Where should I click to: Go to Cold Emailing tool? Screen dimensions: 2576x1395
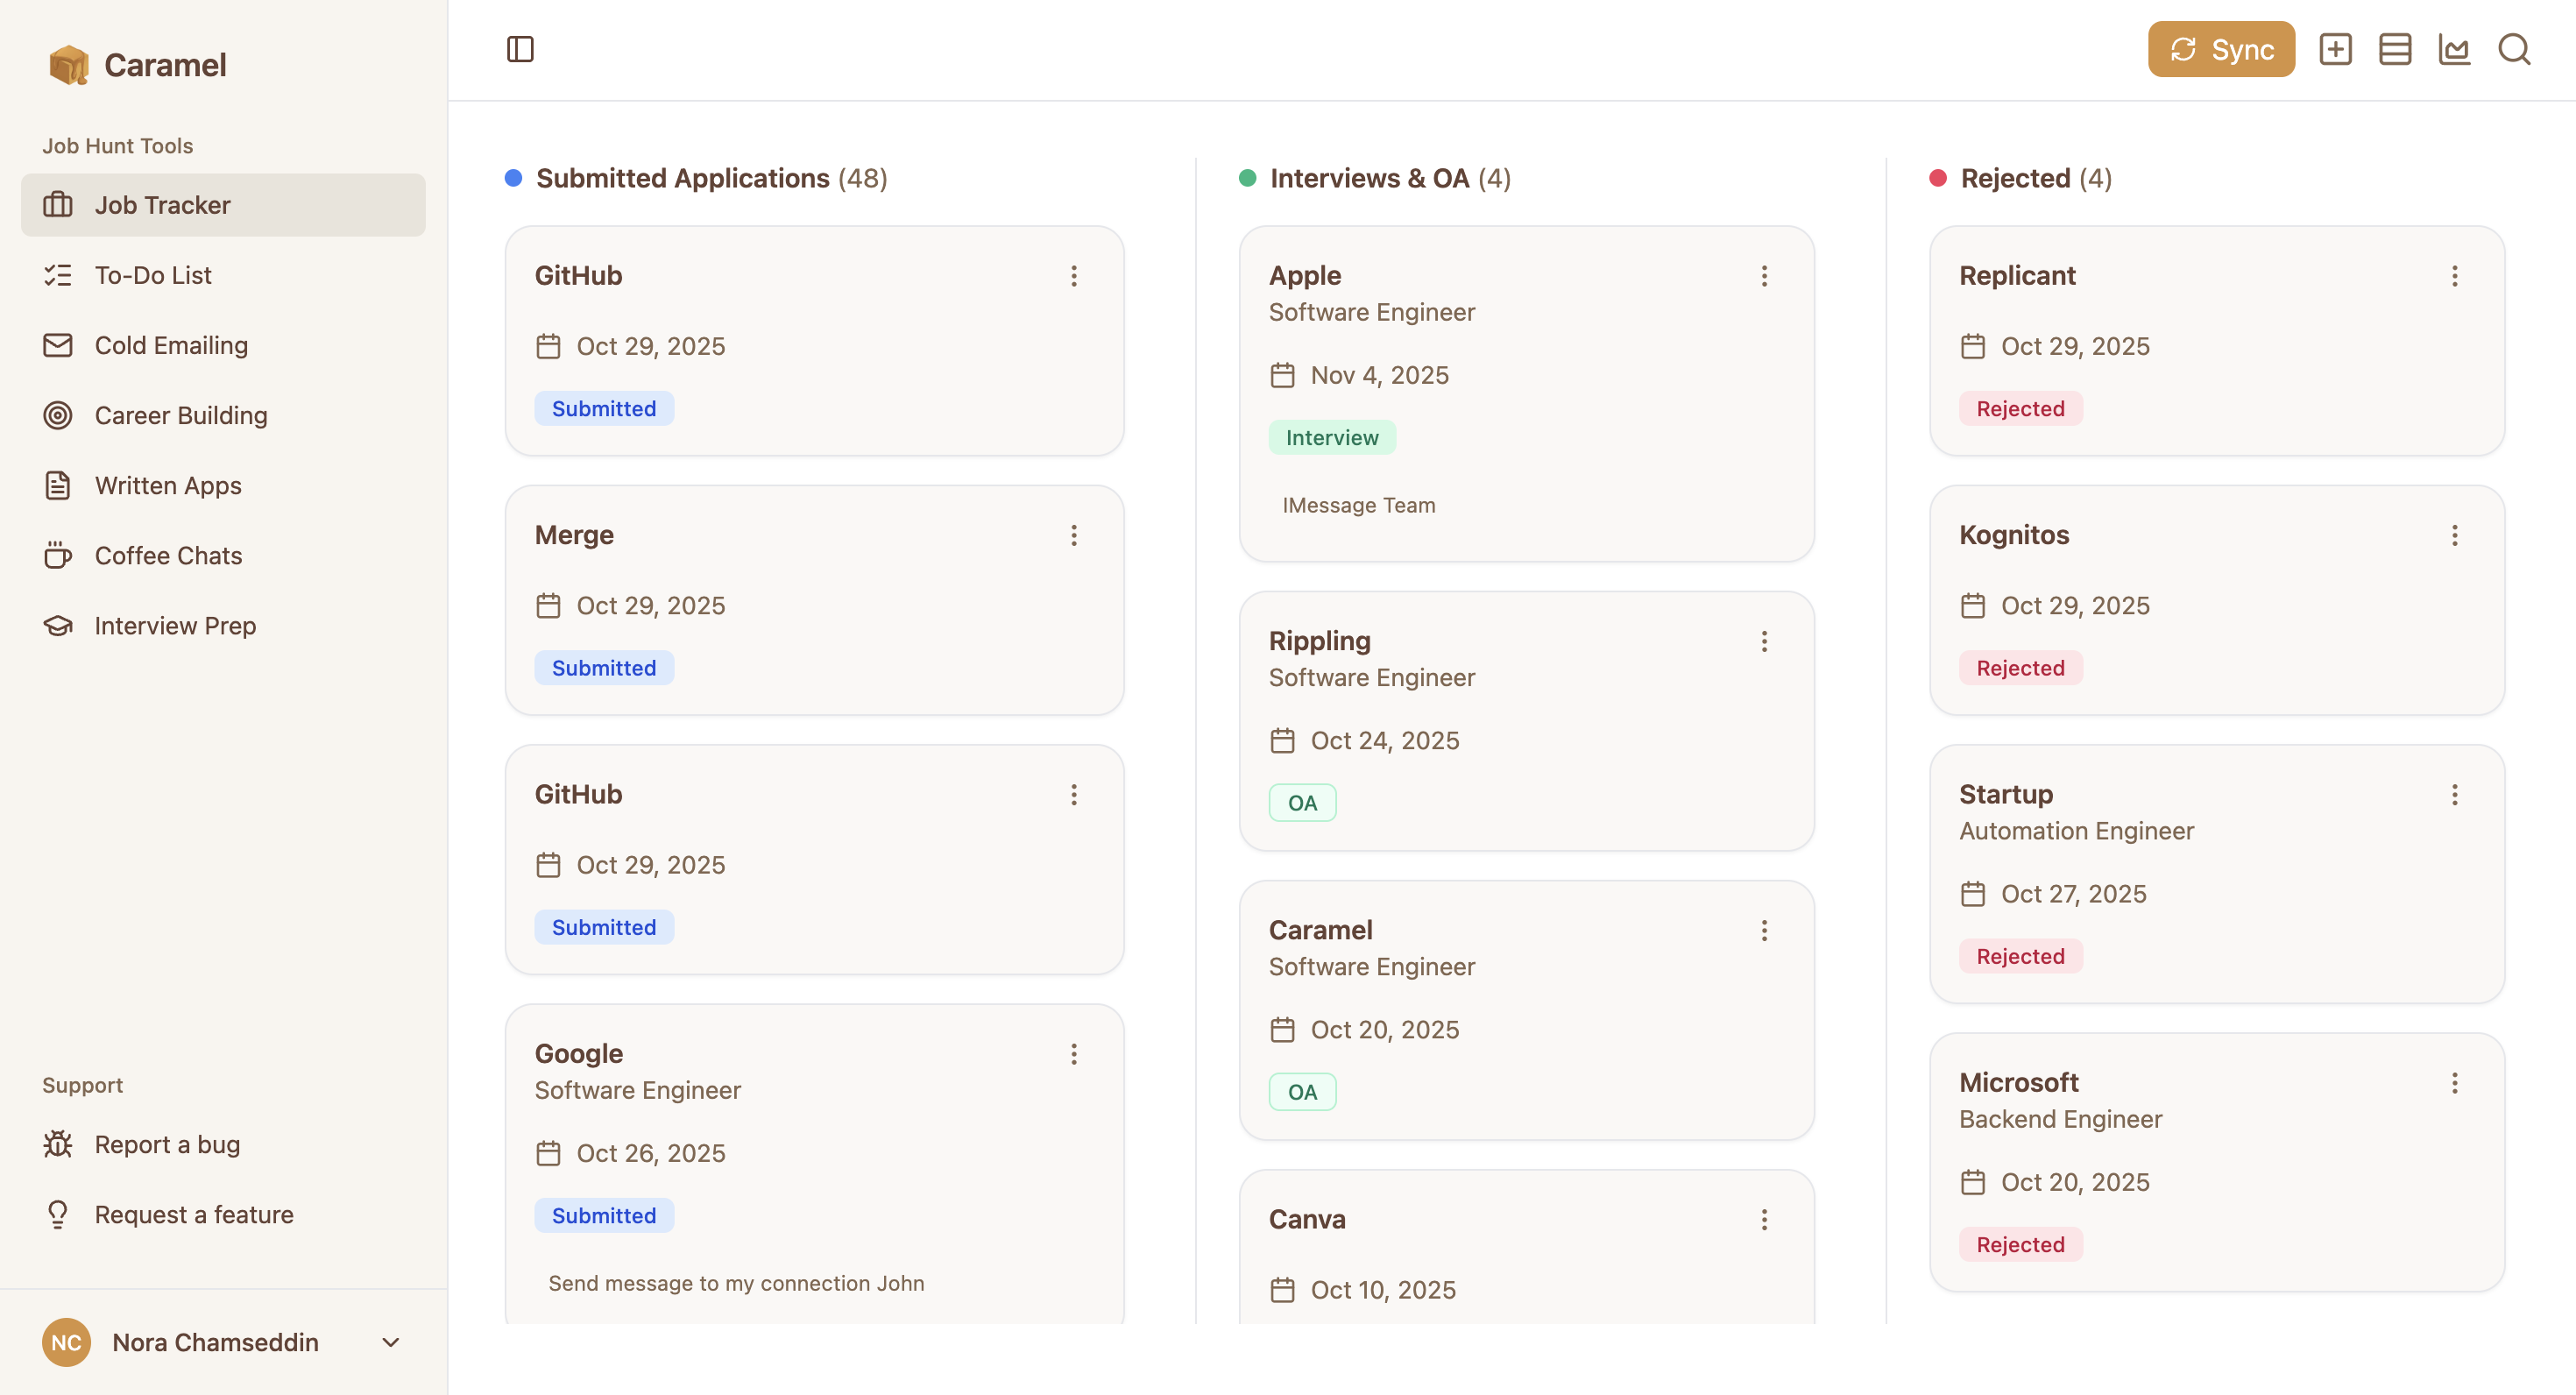click(x=171, y=345)
